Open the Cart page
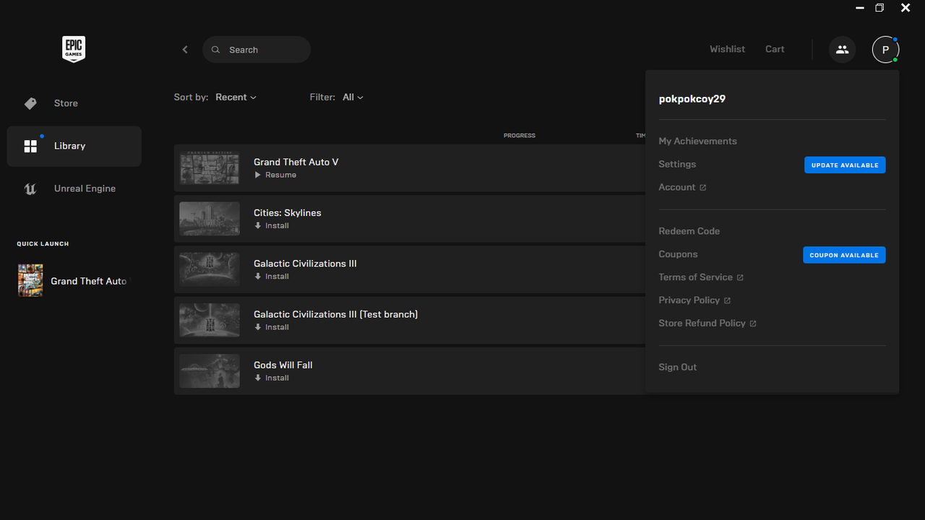 (x=775, y=49)
